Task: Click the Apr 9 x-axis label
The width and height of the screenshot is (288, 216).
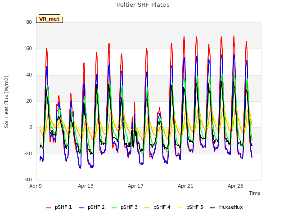Action: [x=36, y=186]
